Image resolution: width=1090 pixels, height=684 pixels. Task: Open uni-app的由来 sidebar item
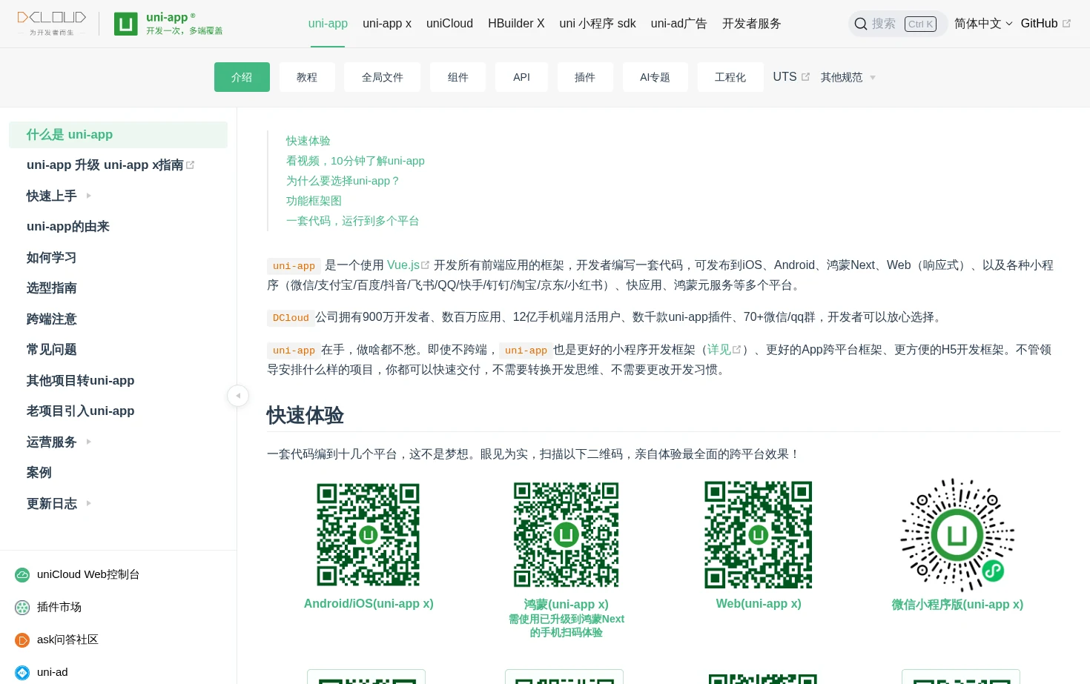click(x=68, y=227)
